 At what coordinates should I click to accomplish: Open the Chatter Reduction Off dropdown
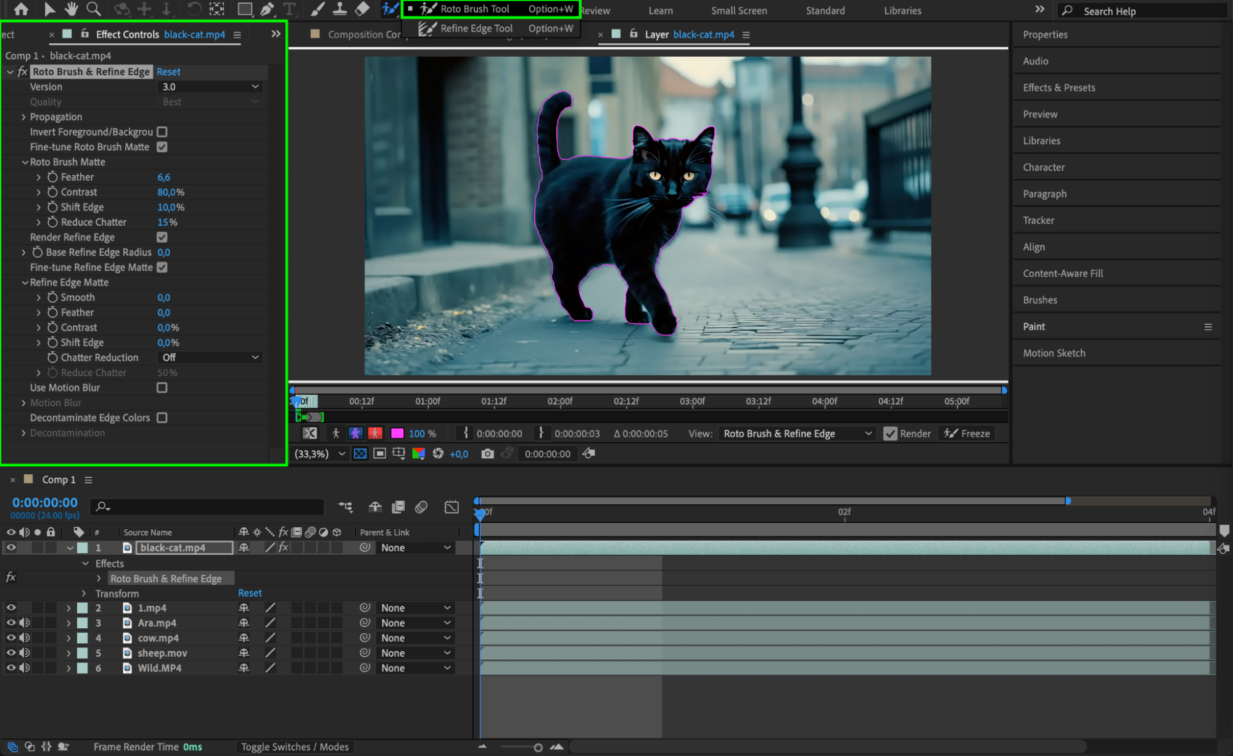(x=210, y=358)
